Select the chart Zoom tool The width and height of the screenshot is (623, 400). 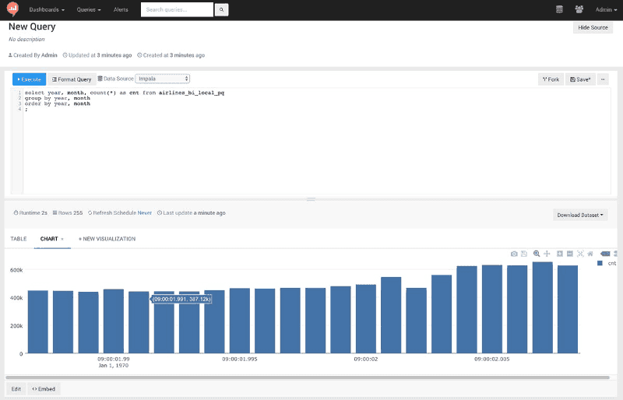537,254
